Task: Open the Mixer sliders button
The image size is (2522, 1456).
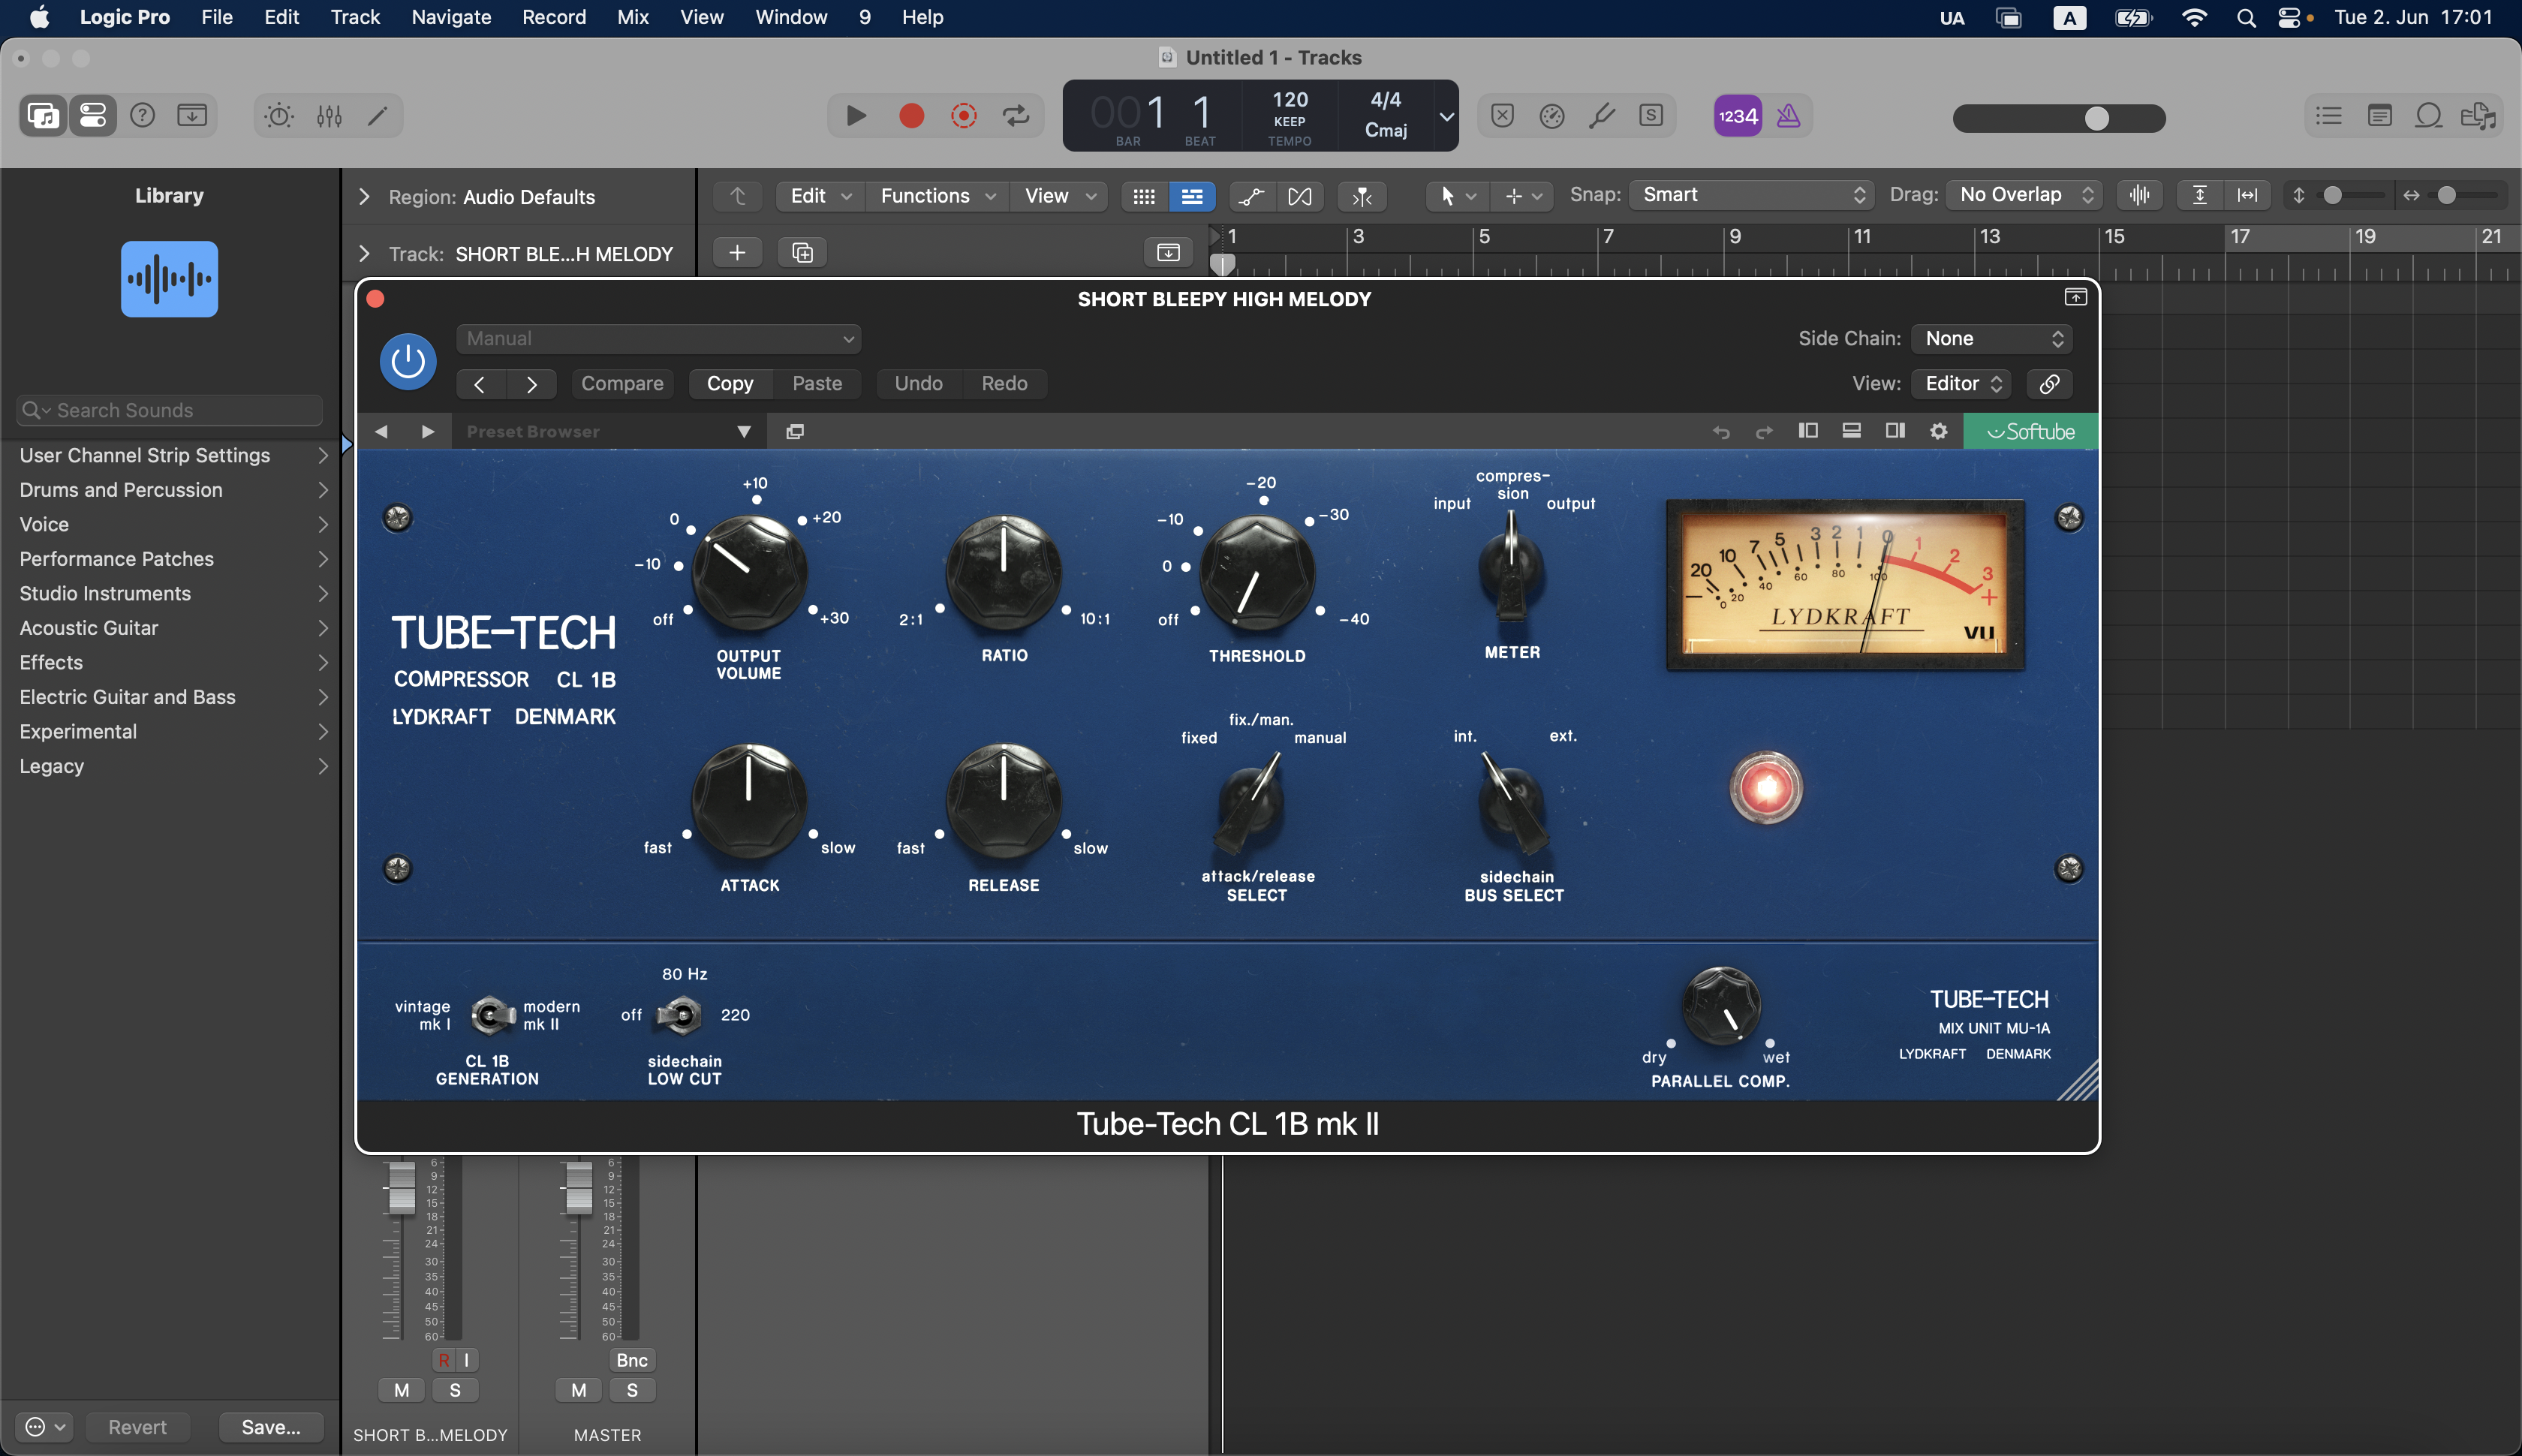Action: [329, 116]
